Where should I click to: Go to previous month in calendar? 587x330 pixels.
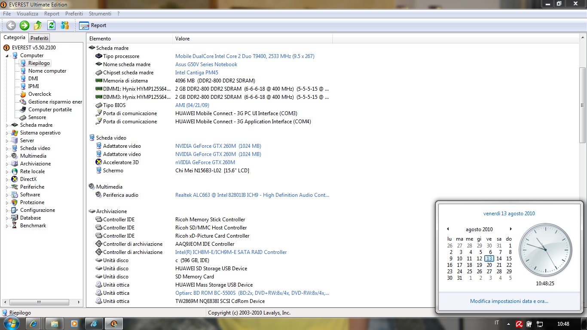pyautogui.click(x=448, y=229)
